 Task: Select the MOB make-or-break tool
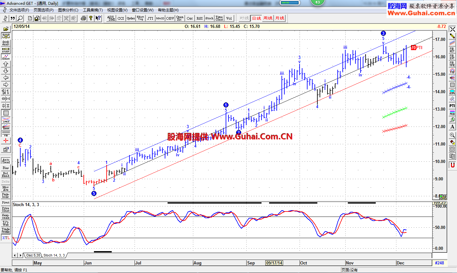[x=452, y=113]
